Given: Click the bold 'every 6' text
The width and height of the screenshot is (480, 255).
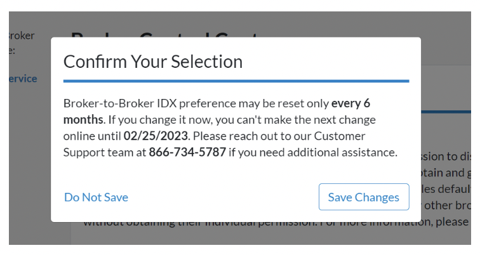Looking at the screenshot, I should (351, 103).
